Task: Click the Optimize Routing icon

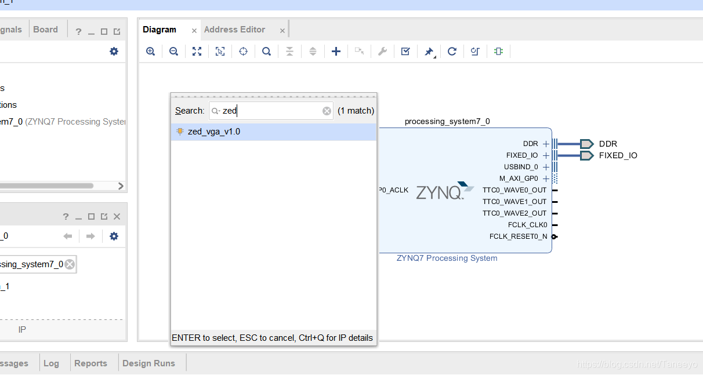Action: point(475,52)
